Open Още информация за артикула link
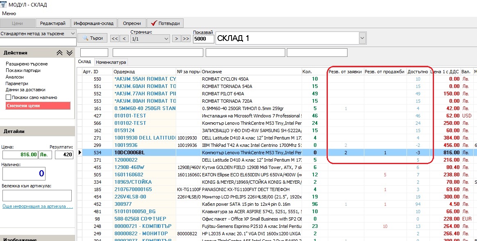Viewport: 477px width, 241px height. 38,206
